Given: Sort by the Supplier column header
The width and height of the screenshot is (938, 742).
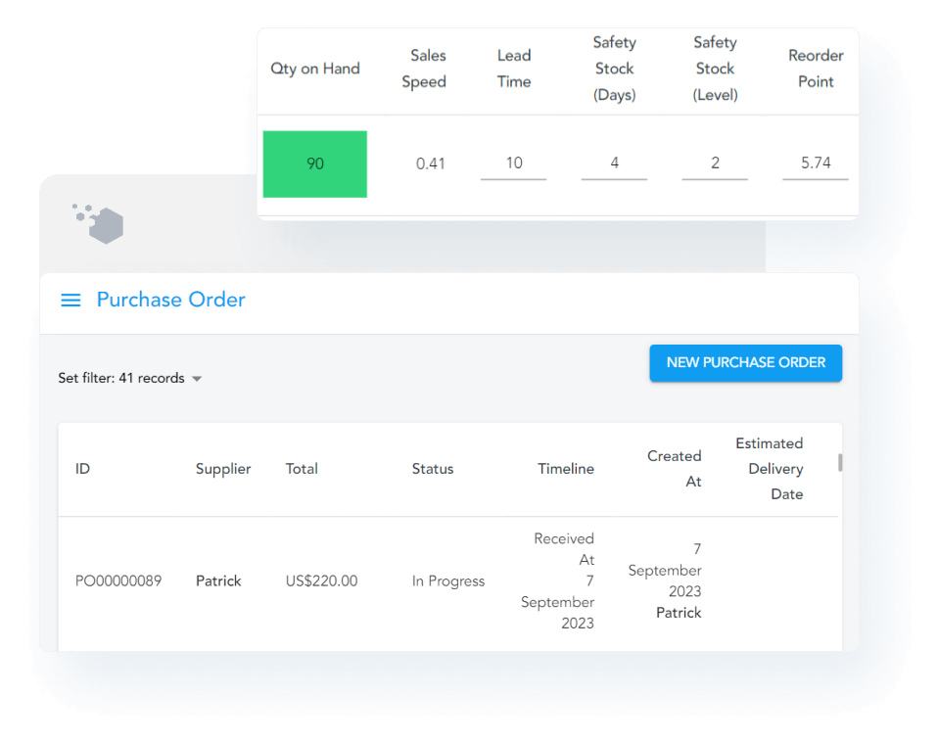Looking at the screenshot, I should [x=223, y=469].
